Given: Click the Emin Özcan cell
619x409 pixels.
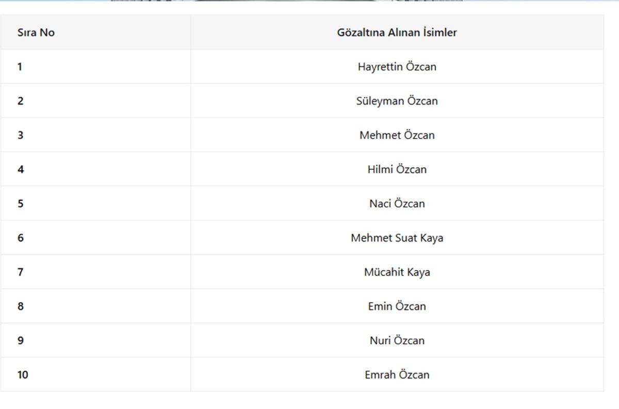Looking at the screenshot, I should click(x=397, y=306).
